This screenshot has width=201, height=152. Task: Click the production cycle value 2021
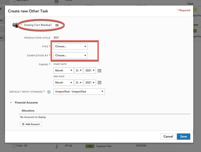tap(56, 38)
